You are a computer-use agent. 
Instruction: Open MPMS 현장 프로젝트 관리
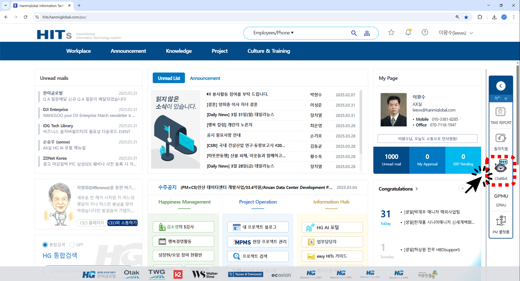click(258, 242)
